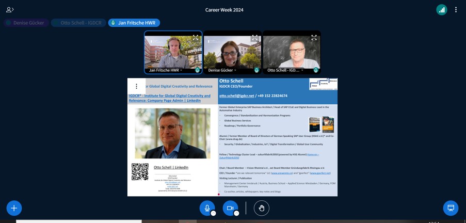
Task: Click mic indicator on Denise Gücker video
Action: tap(256, 70)
